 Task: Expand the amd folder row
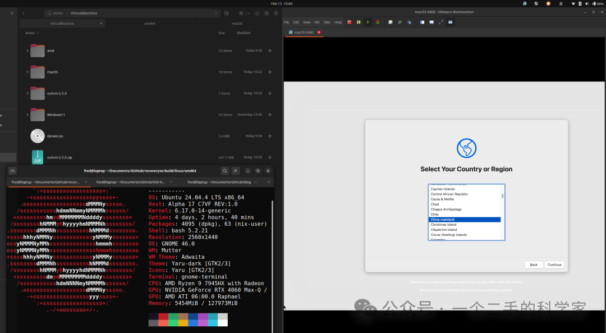click(x=27, y=51)
